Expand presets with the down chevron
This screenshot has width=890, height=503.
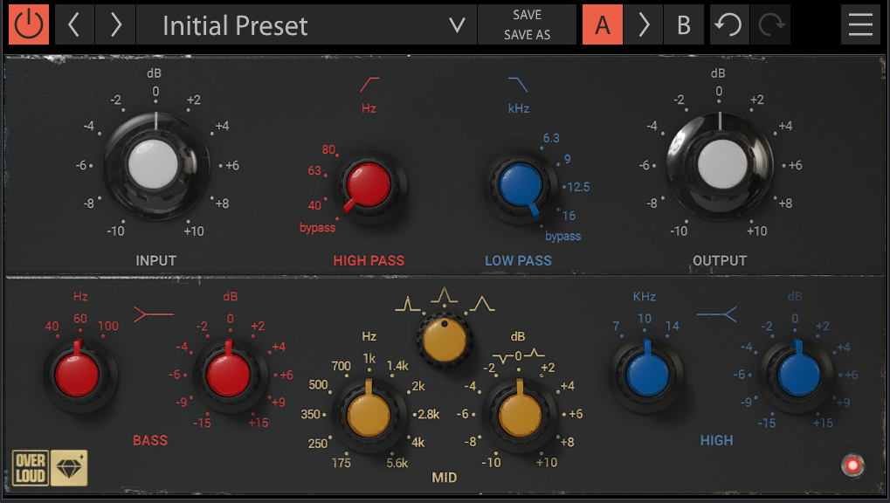tap(457, 25)
